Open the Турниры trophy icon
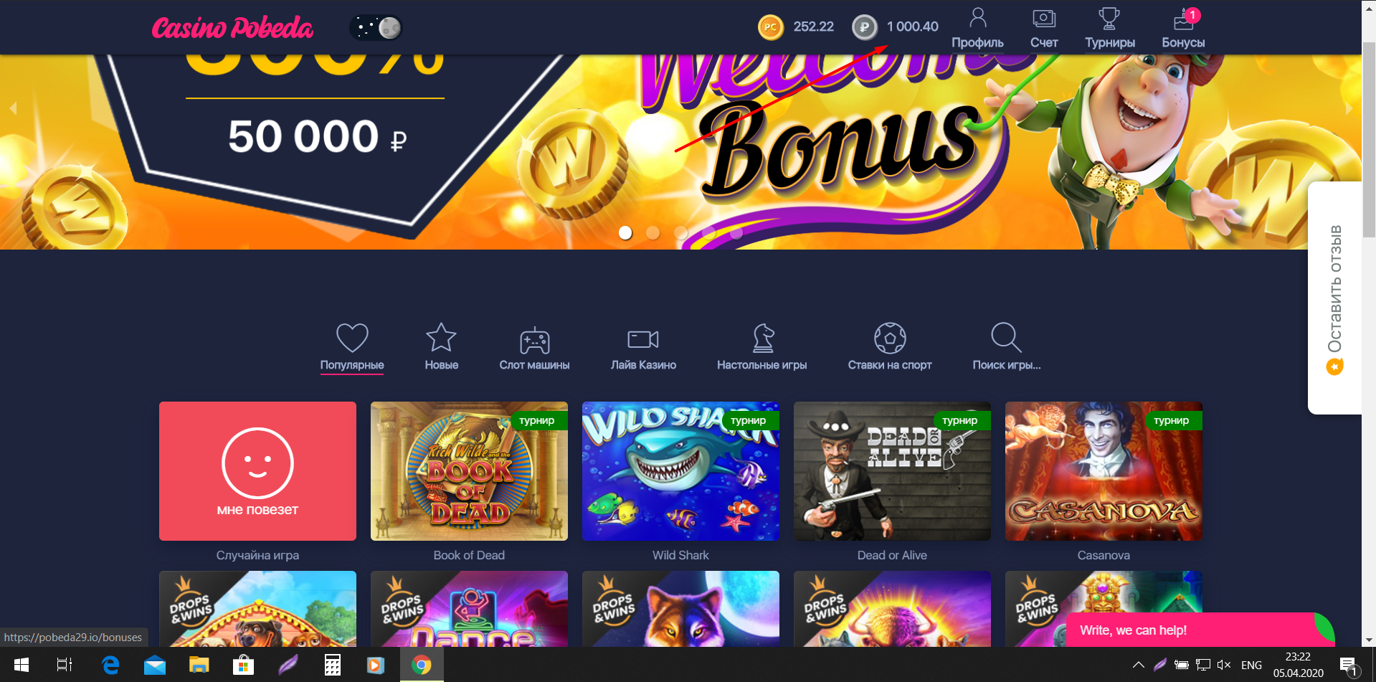This screenshot has height=682, width=1376. (x=1109, y=29)
